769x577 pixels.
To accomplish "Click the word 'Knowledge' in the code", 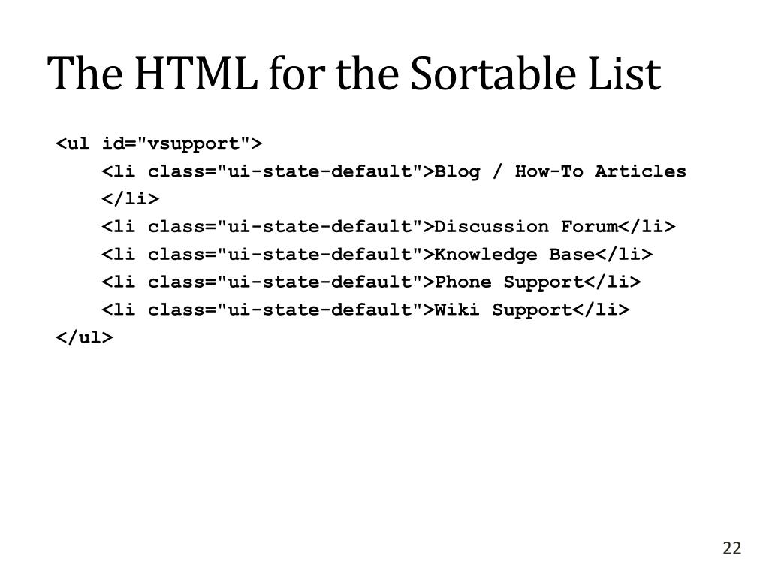I will pyautogui.click(x=486, y=254).
